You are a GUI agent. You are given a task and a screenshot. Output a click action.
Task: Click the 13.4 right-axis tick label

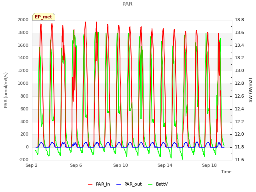239,45
